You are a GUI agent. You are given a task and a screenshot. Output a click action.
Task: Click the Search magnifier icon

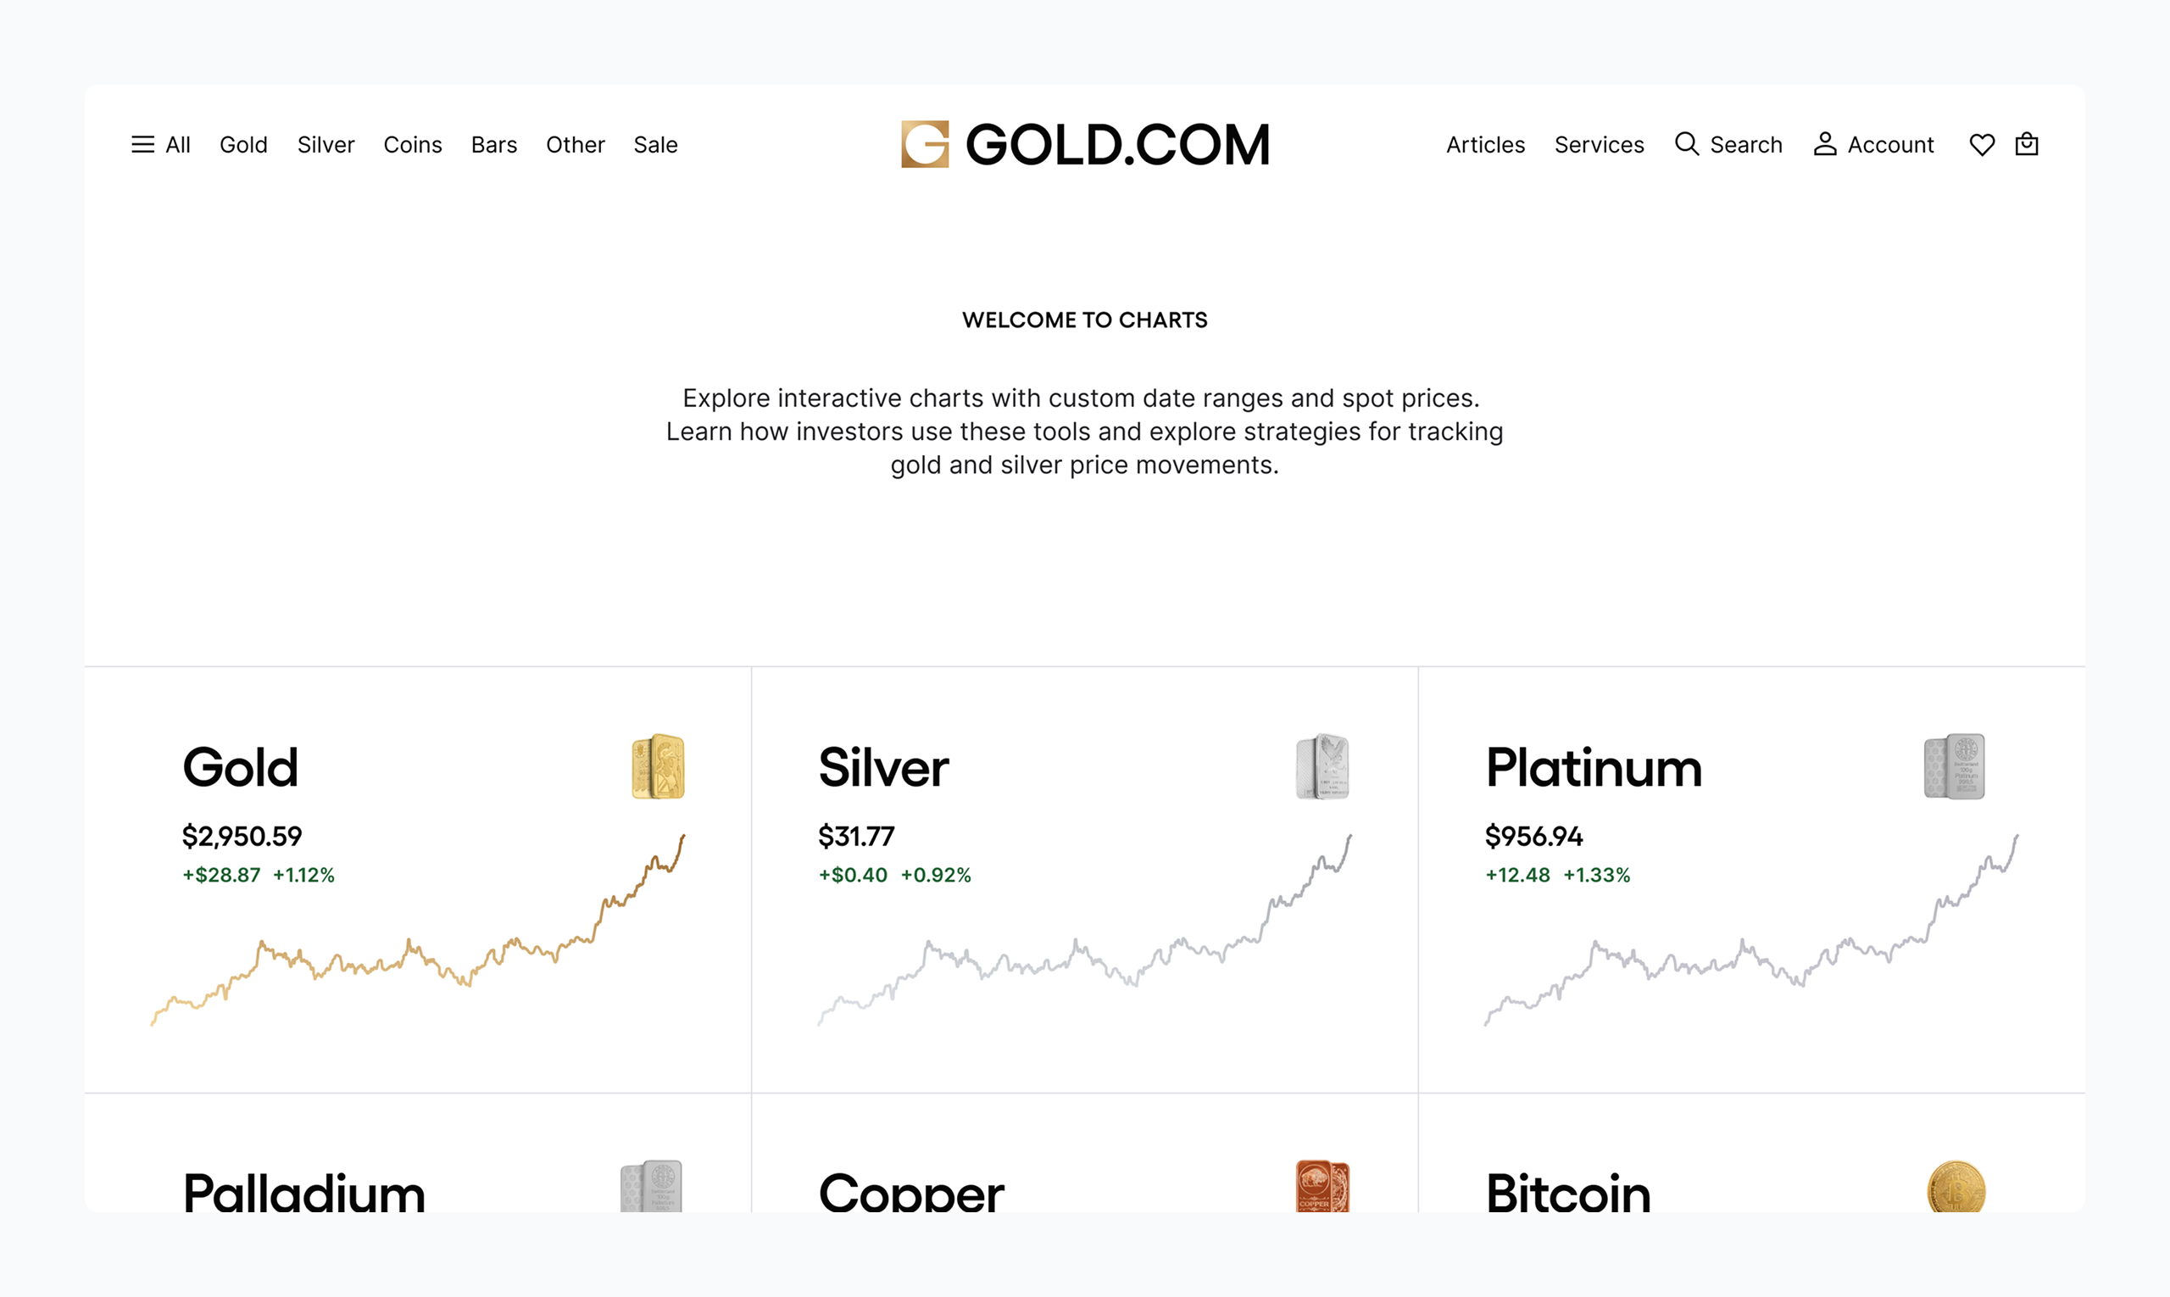[x=1686, y=144]
